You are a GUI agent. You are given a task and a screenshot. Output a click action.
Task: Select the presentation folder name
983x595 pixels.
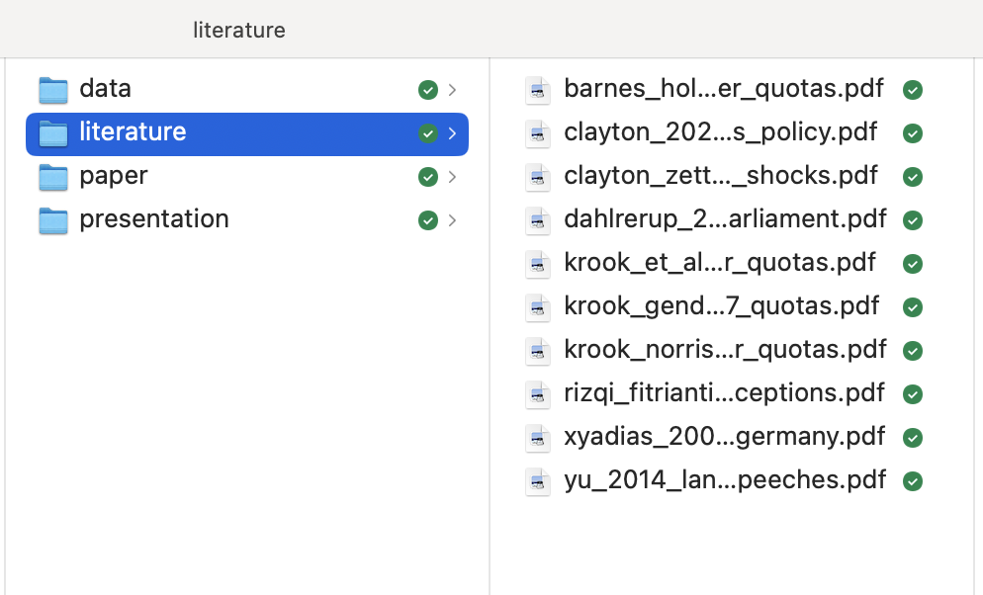(x=153, y=219)
